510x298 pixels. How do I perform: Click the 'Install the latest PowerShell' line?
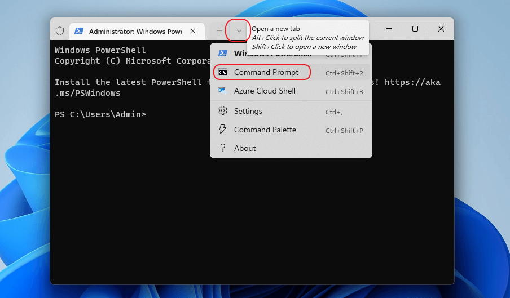(133, 82)
